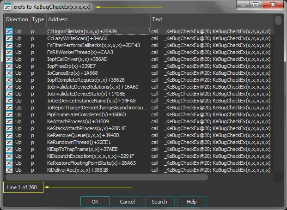Select the IoReportTargetDeviceChangeAsynchronou... address
The width and height of the screenshot is (287, 210).
point(97,108)
